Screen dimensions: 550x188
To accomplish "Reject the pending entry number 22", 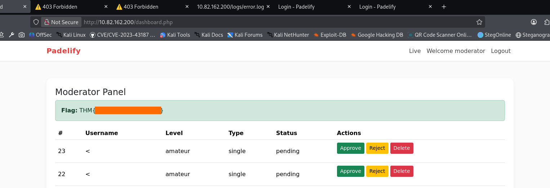I will point(377,171).
